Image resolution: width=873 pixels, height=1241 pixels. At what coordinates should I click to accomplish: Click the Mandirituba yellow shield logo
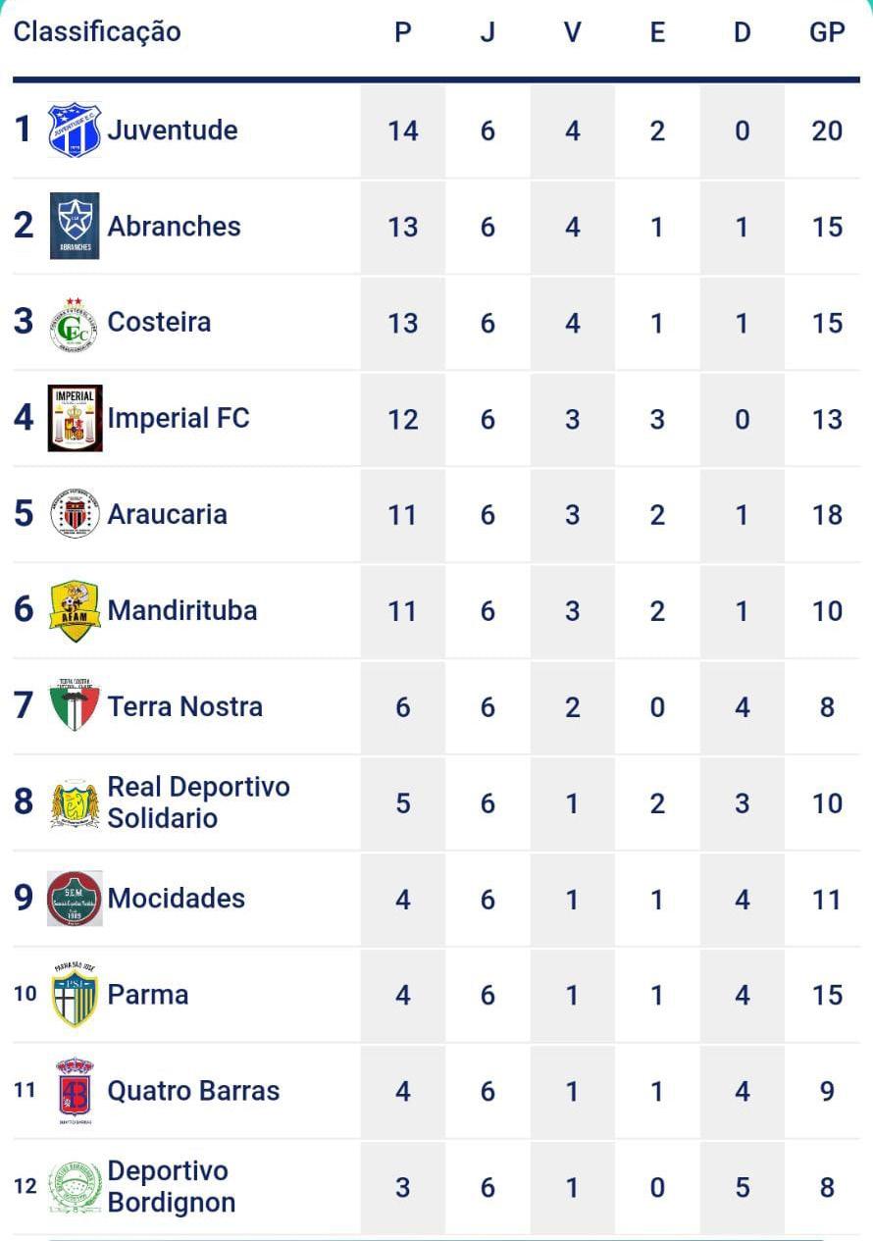75,610
